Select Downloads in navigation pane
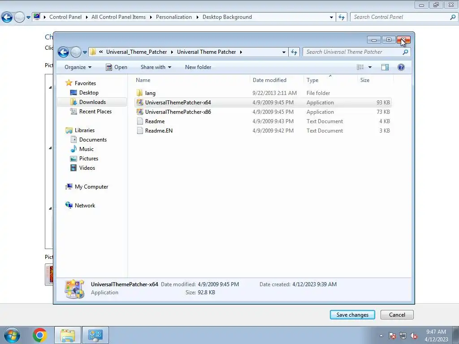The width and height of the screenshot is (459, 344). click(92, 102)
